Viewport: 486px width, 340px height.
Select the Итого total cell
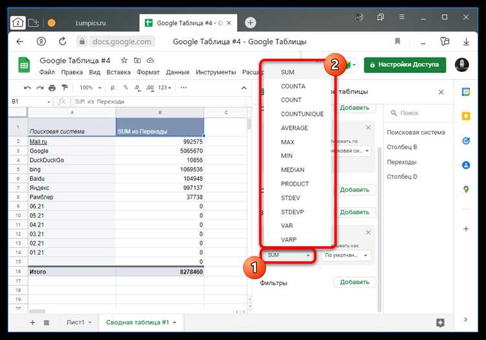(72, 272)
